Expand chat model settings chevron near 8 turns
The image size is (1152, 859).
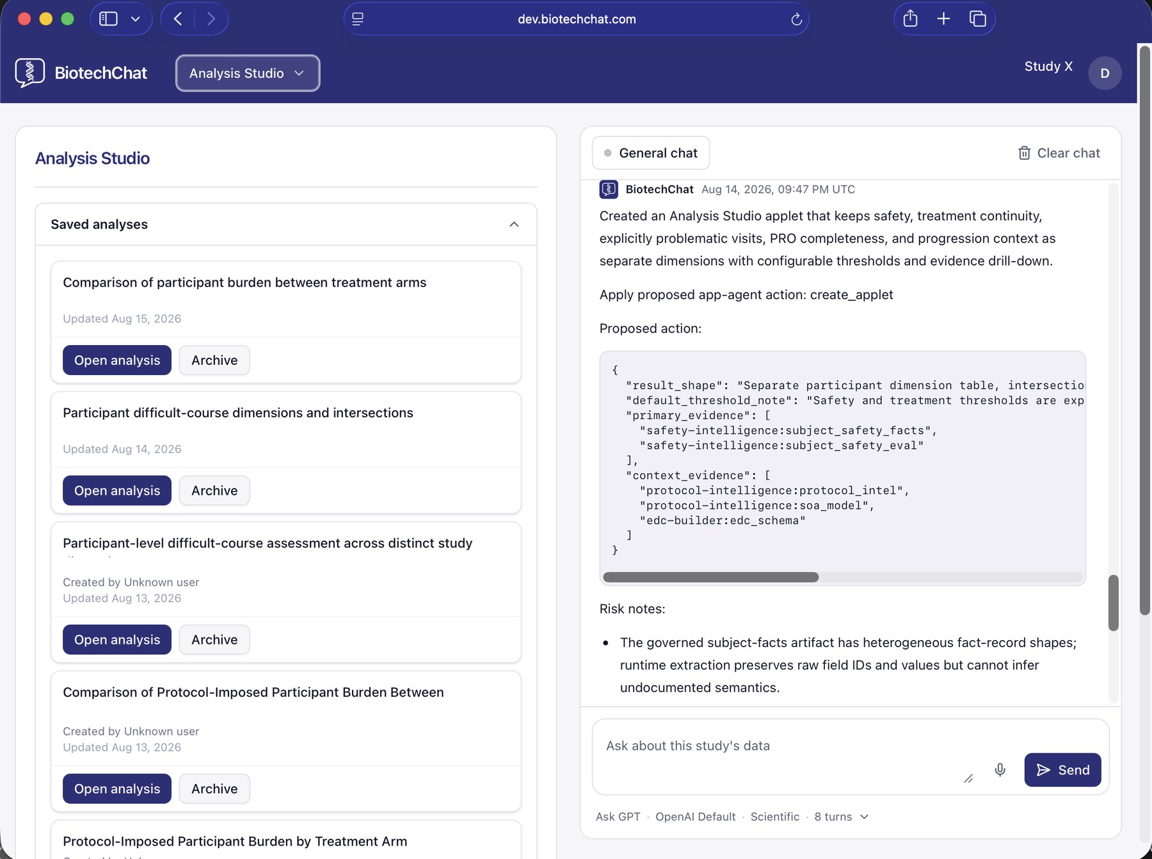coord(864,817)
